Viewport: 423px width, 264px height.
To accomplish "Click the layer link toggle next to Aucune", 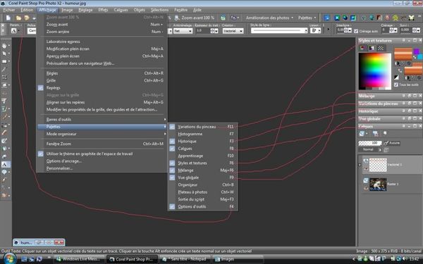I will point(386,143).
